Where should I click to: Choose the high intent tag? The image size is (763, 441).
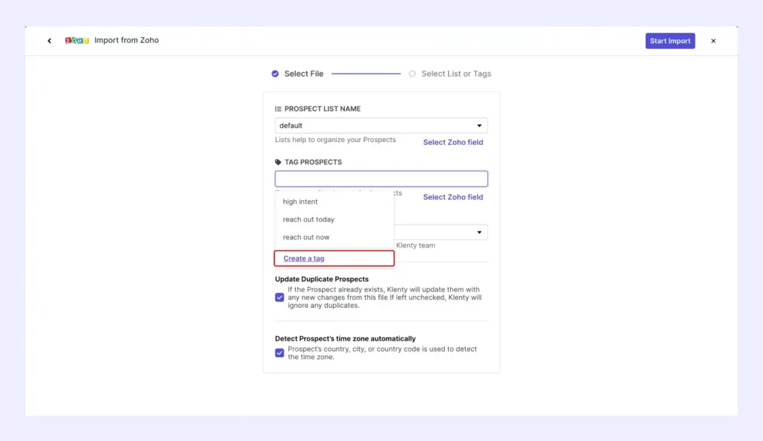(x=300, y=202)
